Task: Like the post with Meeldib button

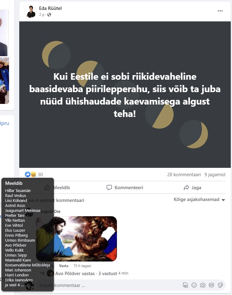Action: pos(57,188)
